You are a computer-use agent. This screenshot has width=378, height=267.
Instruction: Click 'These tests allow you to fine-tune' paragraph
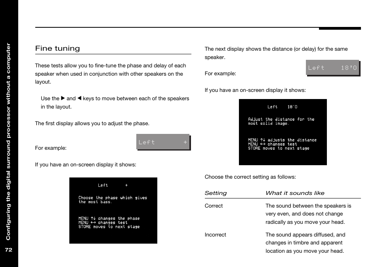[x=111, y=74]
